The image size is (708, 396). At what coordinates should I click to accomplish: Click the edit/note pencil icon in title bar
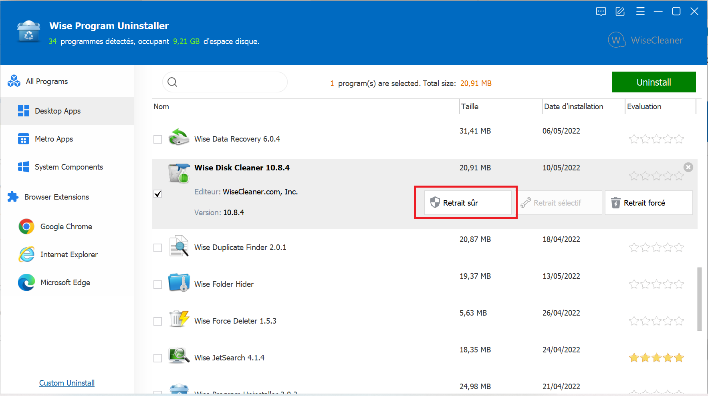click(620, 12)
